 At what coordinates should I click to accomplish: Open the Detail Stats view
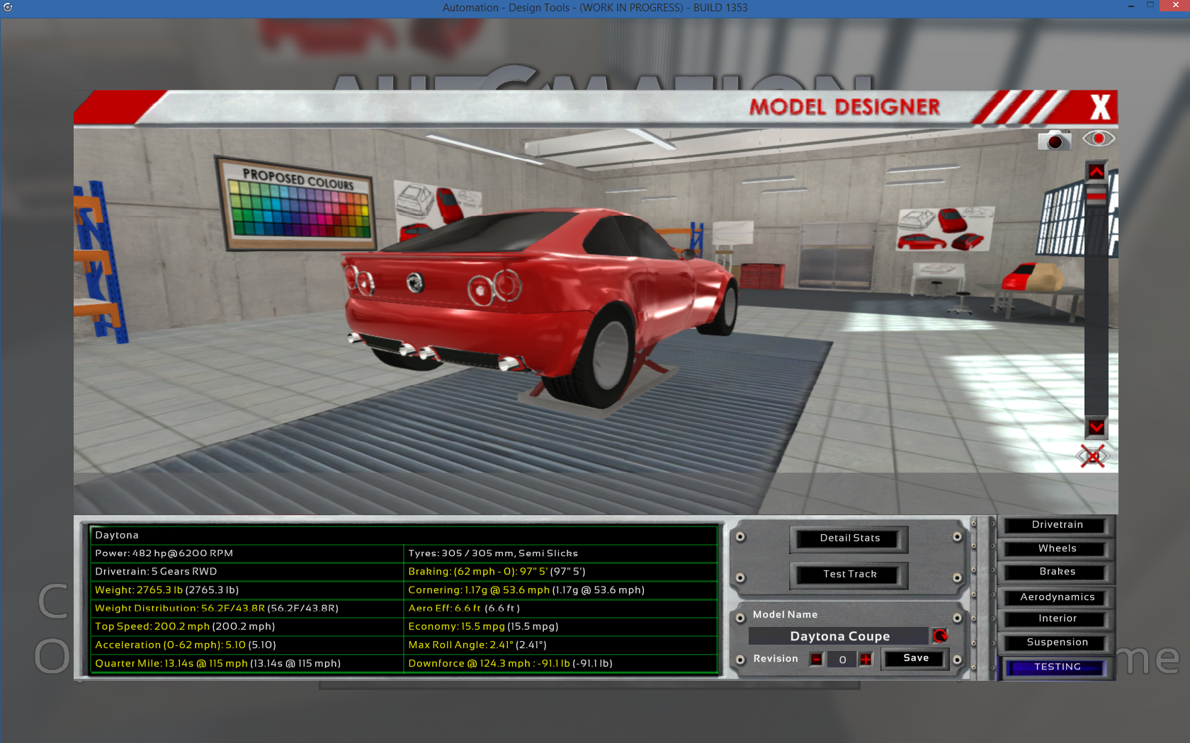(849, 538)
